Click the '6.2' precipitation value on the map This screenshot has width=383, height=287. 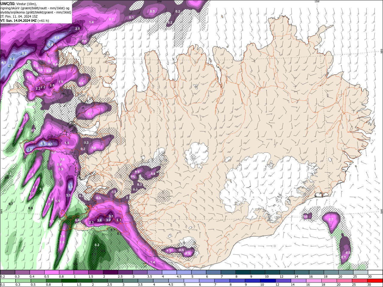click(12, 59)
